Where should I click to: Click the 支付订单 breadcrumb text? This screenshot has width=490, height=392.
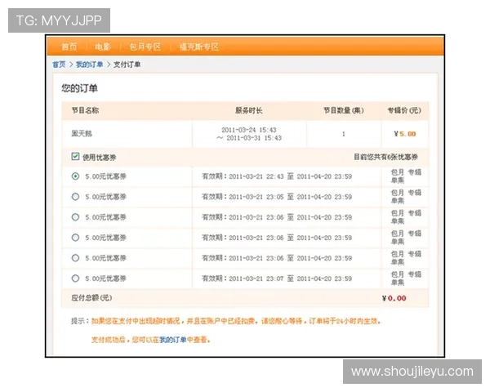click(127, 65)
